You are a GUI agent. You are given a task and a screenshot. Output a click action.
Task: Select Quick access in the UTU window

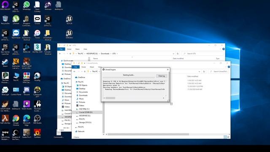tap(67, 61)
